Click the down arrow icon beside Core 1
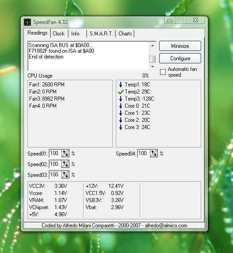The height and width of the screenshot is (253, 233). [x=121, y=113]
